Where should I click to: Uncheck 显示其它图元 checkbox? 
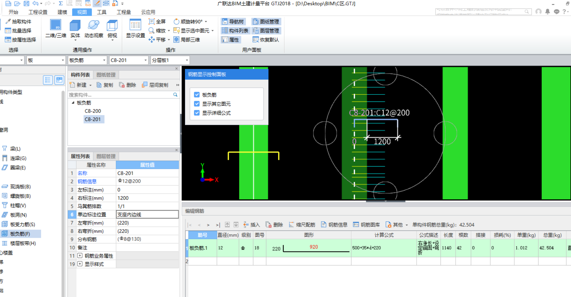(x=197, y=104)
